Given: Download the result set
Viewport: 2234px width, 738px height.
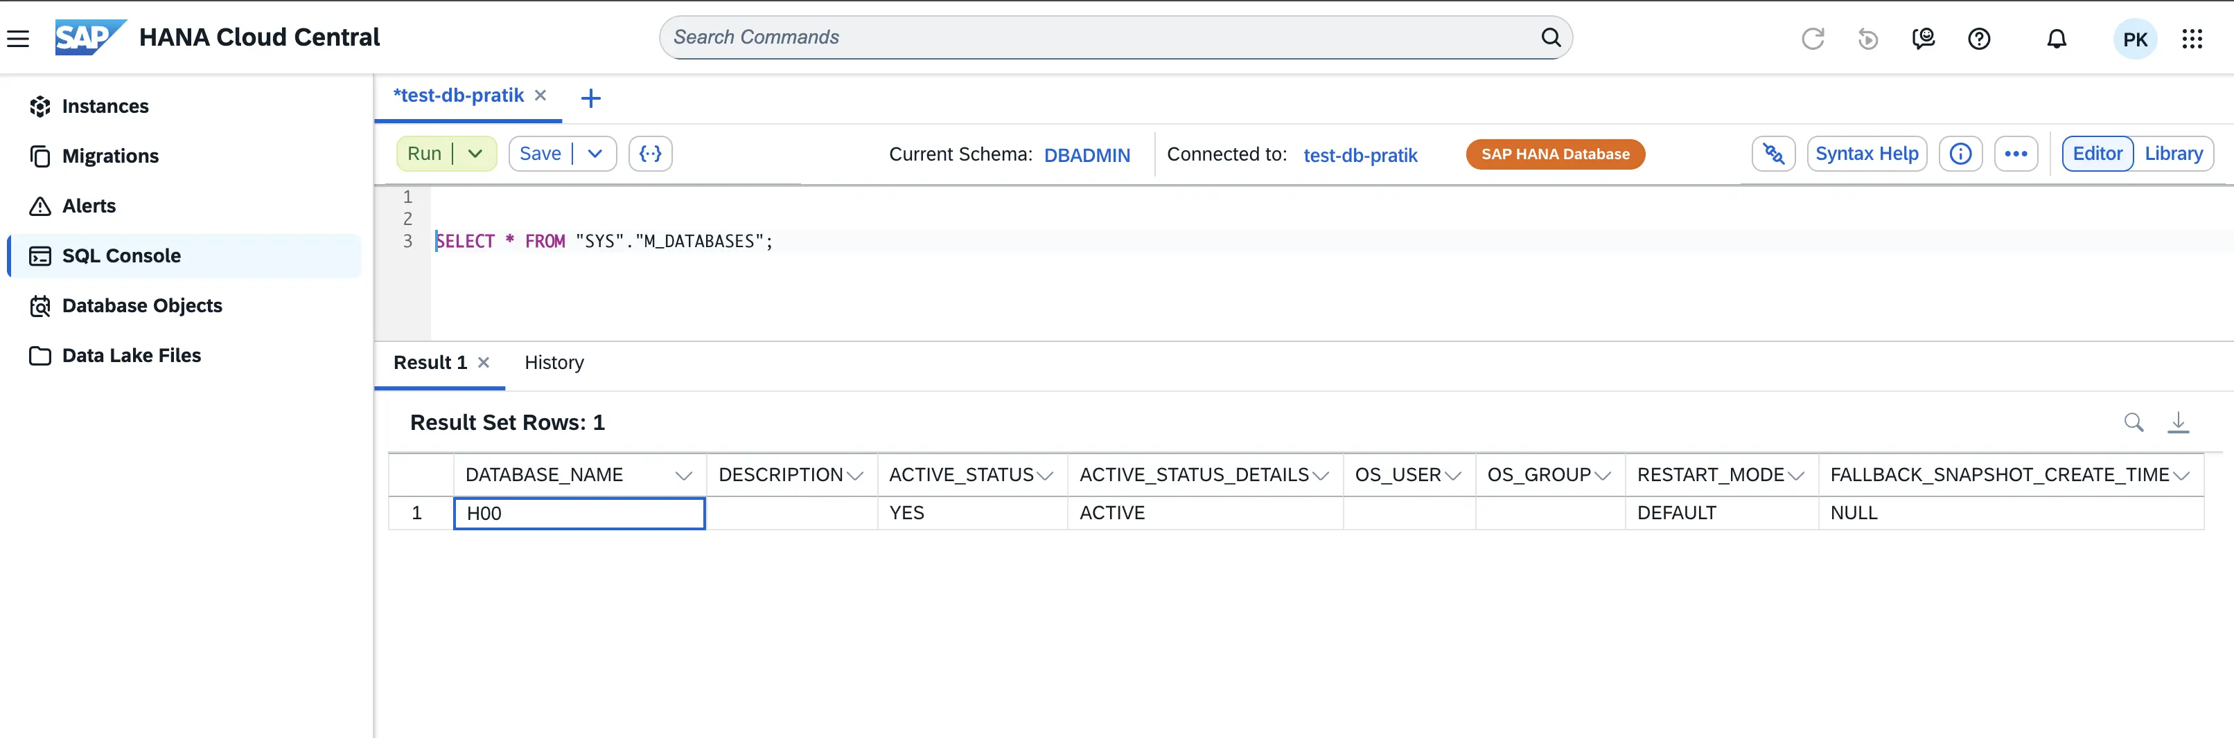Looking at the screenshot, I should point(2179,423).
